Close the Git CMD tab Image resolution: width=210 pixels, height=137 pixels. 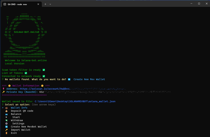point(38,4)
